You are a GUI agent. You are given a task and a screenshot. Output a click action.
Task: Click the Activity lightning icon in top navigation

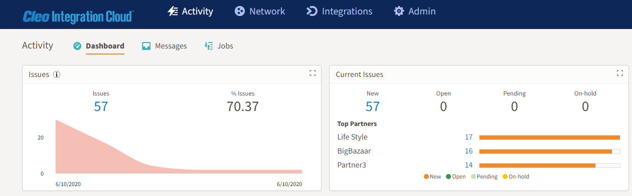173,11
